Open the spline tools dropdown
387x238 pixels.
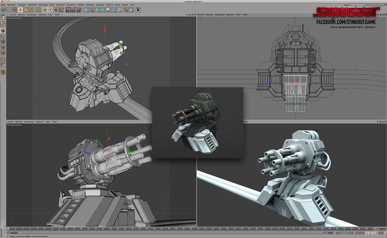[x=92, y=10]
